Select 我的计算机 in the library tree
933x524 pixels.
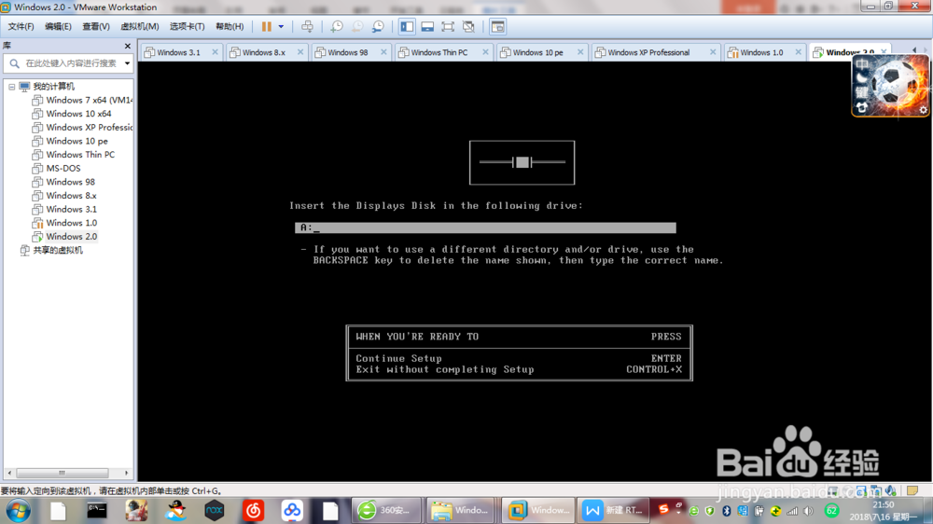tap(53, 87)
